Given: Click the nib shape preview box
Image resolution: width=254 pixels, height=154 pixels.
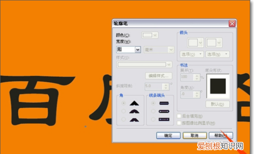Looking at the screenshot, I should coord(218,86).
